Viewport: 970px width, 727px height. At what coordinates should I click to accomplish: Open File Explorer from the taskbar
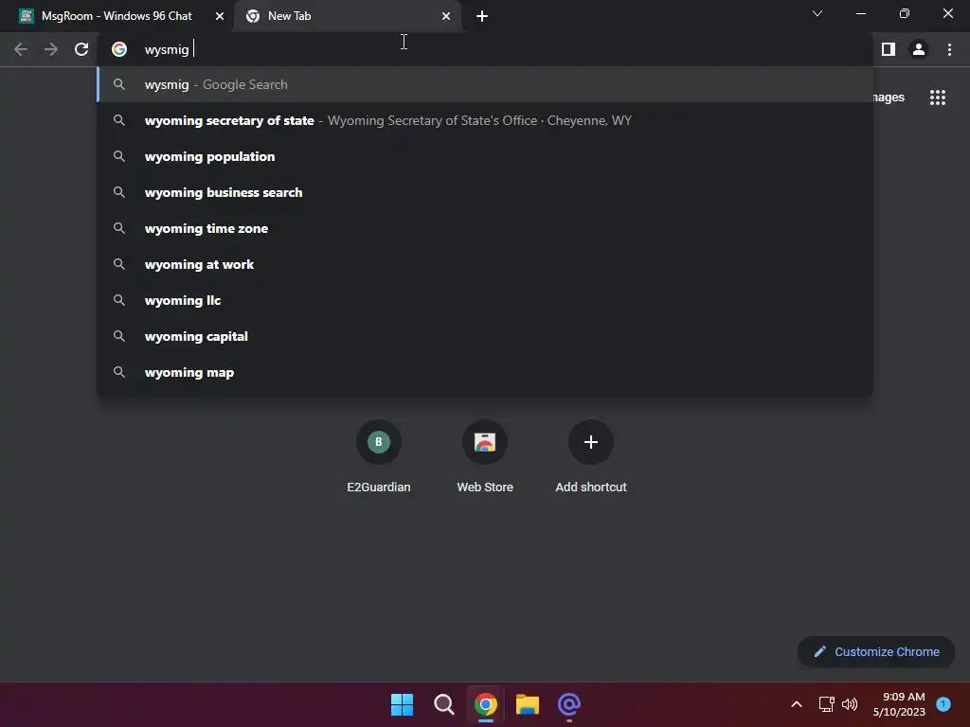(x=528, y=704)
